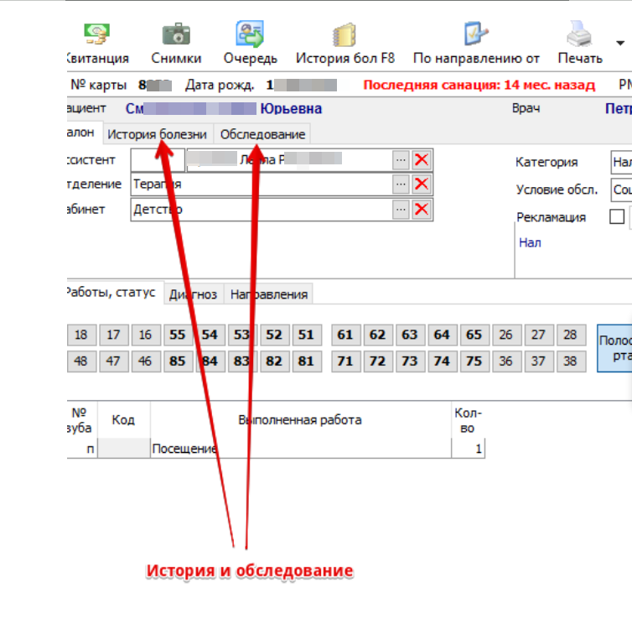Toggle the Рекламация checkbox
This screenshot has width=632, height=629.
click(x=617, y=216)
